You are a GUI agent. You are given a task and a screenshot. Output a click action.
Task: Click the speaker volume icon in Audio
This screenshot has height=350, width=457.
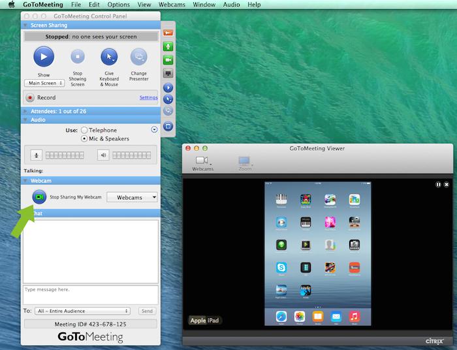pos(103,155)
